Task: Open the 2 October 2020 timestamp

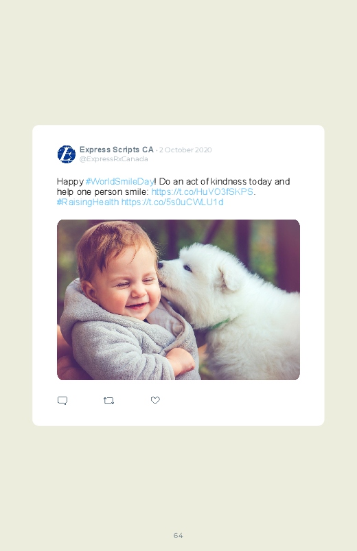Action: click(x=185, y=150)
